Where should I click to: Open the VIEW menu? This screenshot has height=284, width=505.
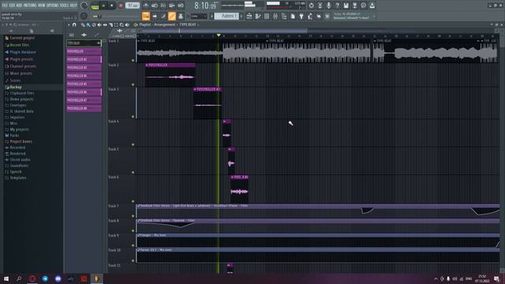click(x=41, y=6)
